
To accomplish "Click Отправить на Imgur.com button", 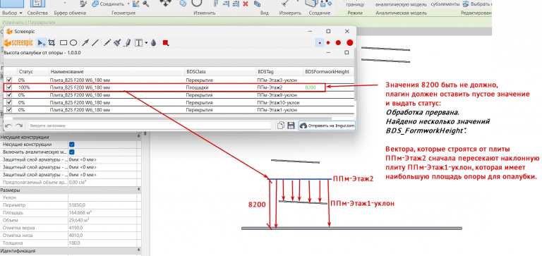I will pyautogui.click(x=327, y=126).
